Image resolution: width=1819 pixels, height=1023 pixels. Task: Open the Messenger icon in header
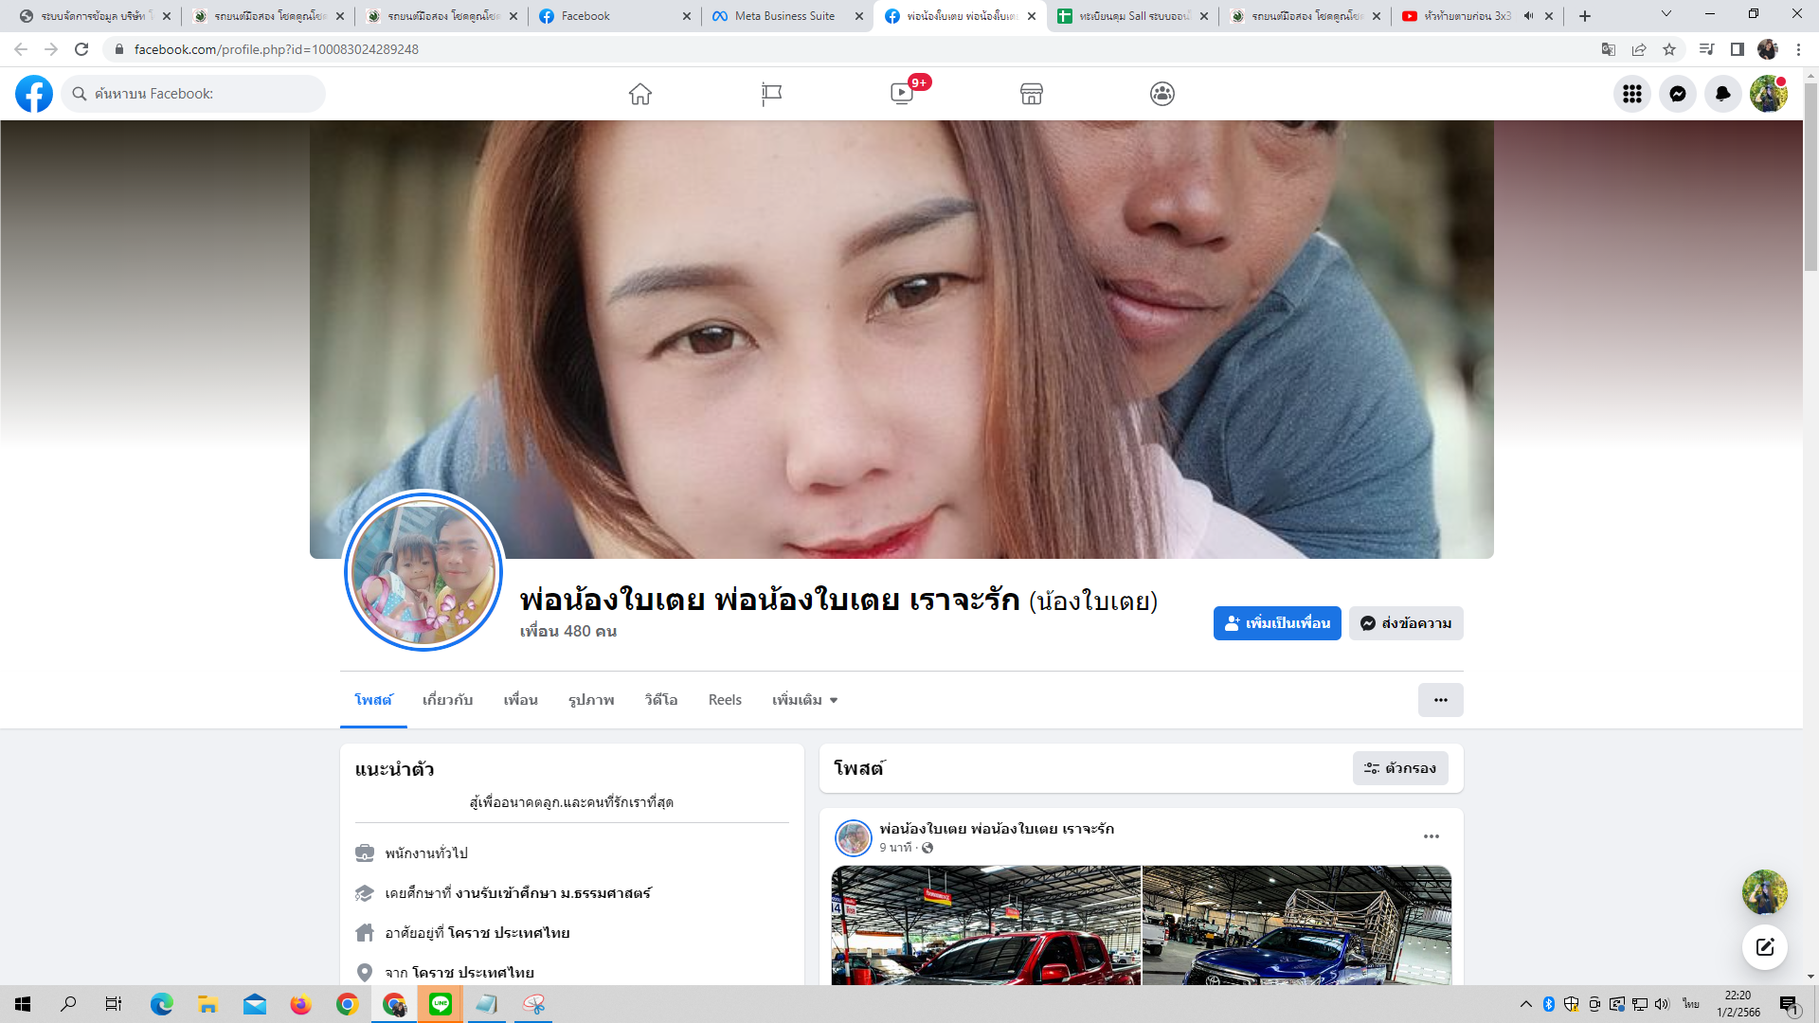click(x=1678, y=94)
